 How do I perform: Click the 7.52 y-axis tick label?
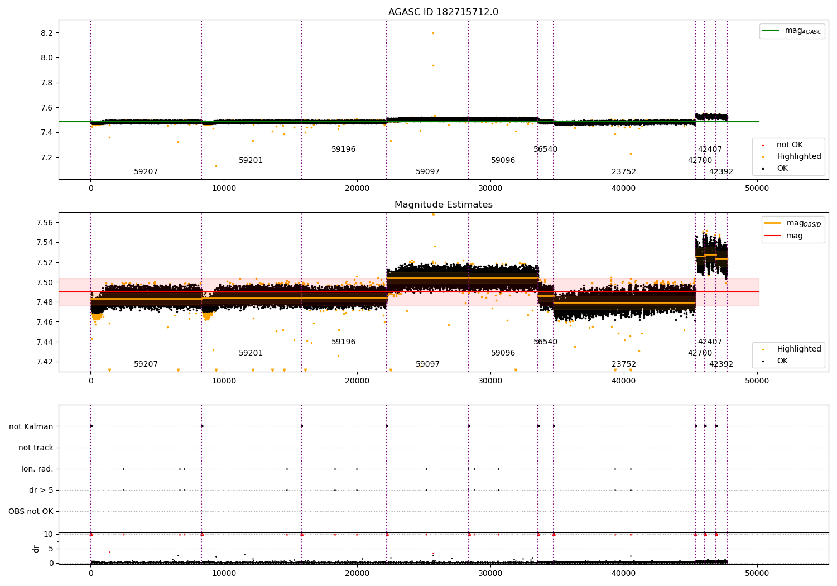click(45, 262)
